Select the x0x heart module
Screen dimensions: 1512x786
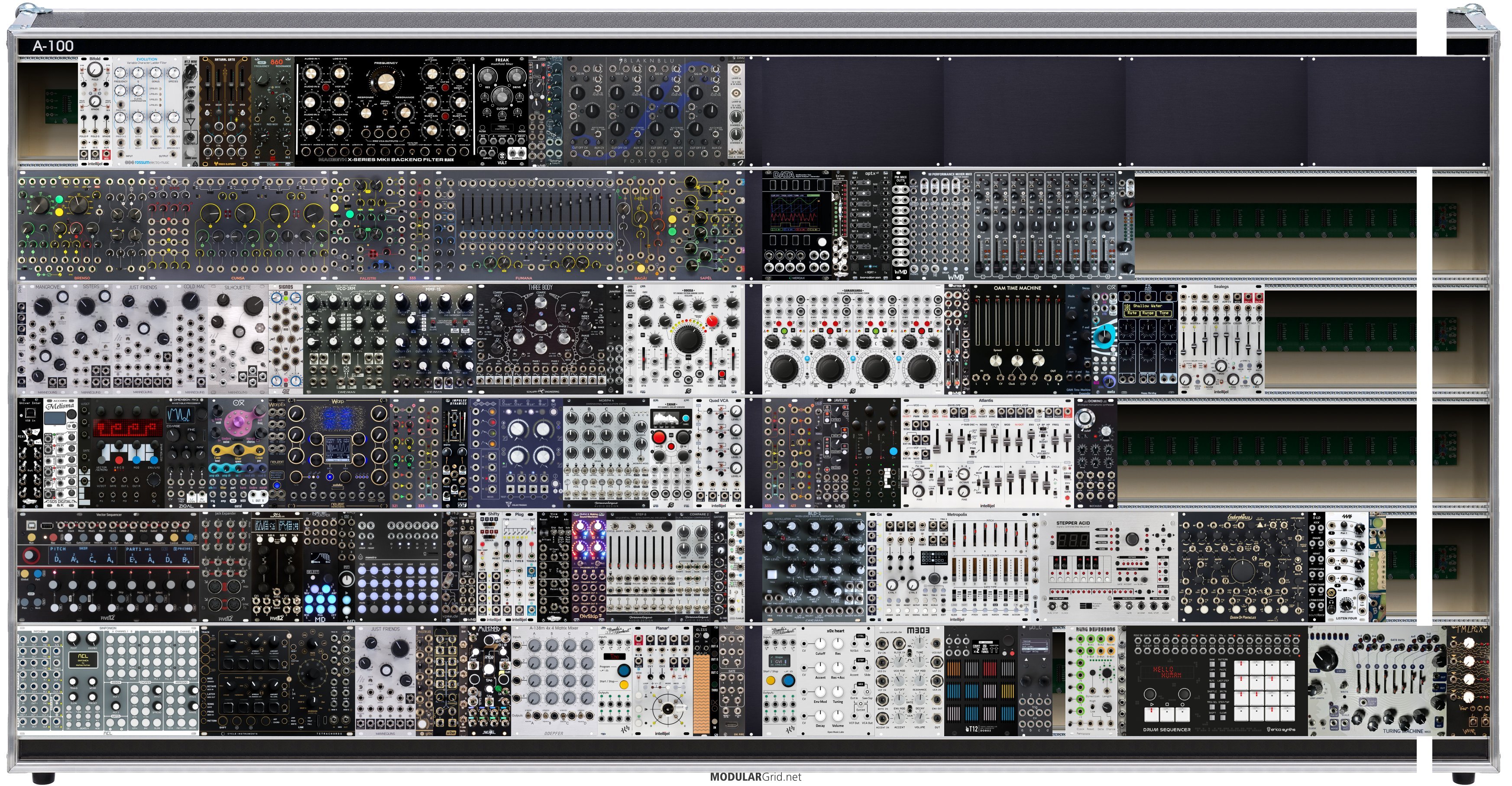coord(835,681)
